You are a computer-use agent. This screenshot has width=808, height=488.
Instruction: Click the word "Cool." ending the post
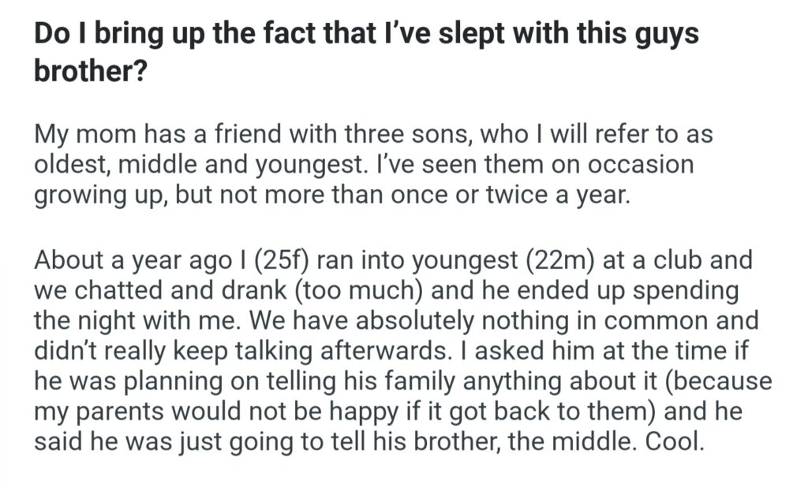[673, 441]
